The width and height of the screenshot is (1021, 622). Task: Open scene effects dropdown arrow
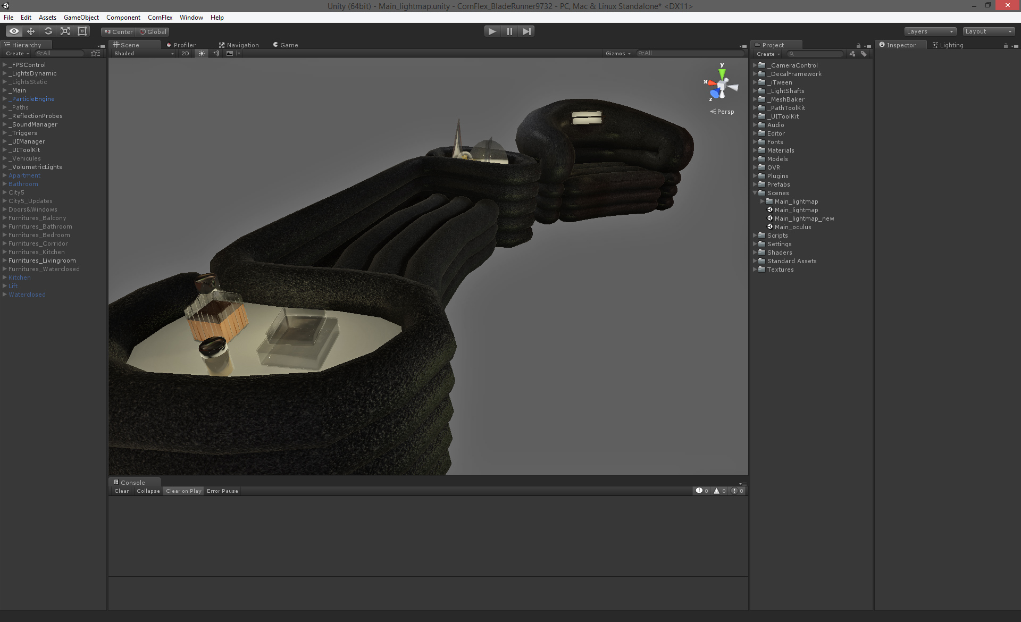(x=239, y=53)
